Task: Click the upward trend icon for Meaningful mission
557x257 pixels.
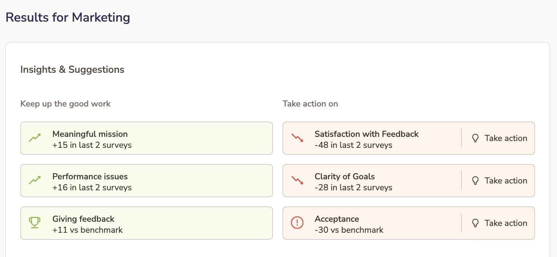Action: (x=35, y=138)
